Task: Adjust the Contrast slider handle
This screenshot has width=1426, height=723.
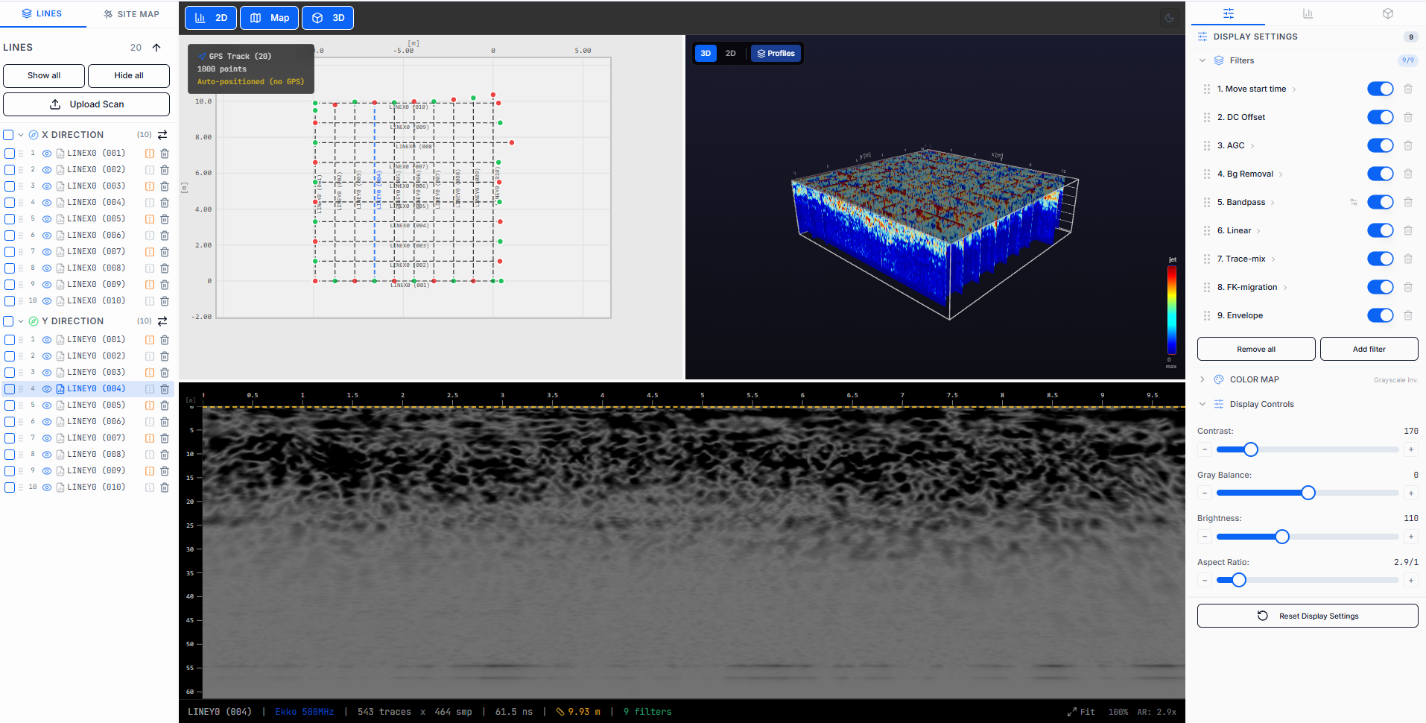Action: [1251, 449]
